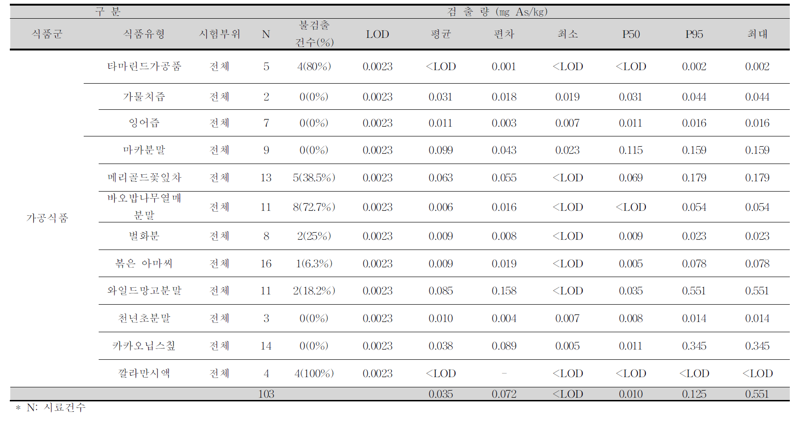Click the 0.089 deviation for 카카오닙스칩
794x421 pixels.
pos(504,346)
